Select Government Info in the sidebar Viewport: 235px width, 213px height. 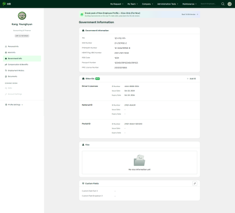[22, 59]
